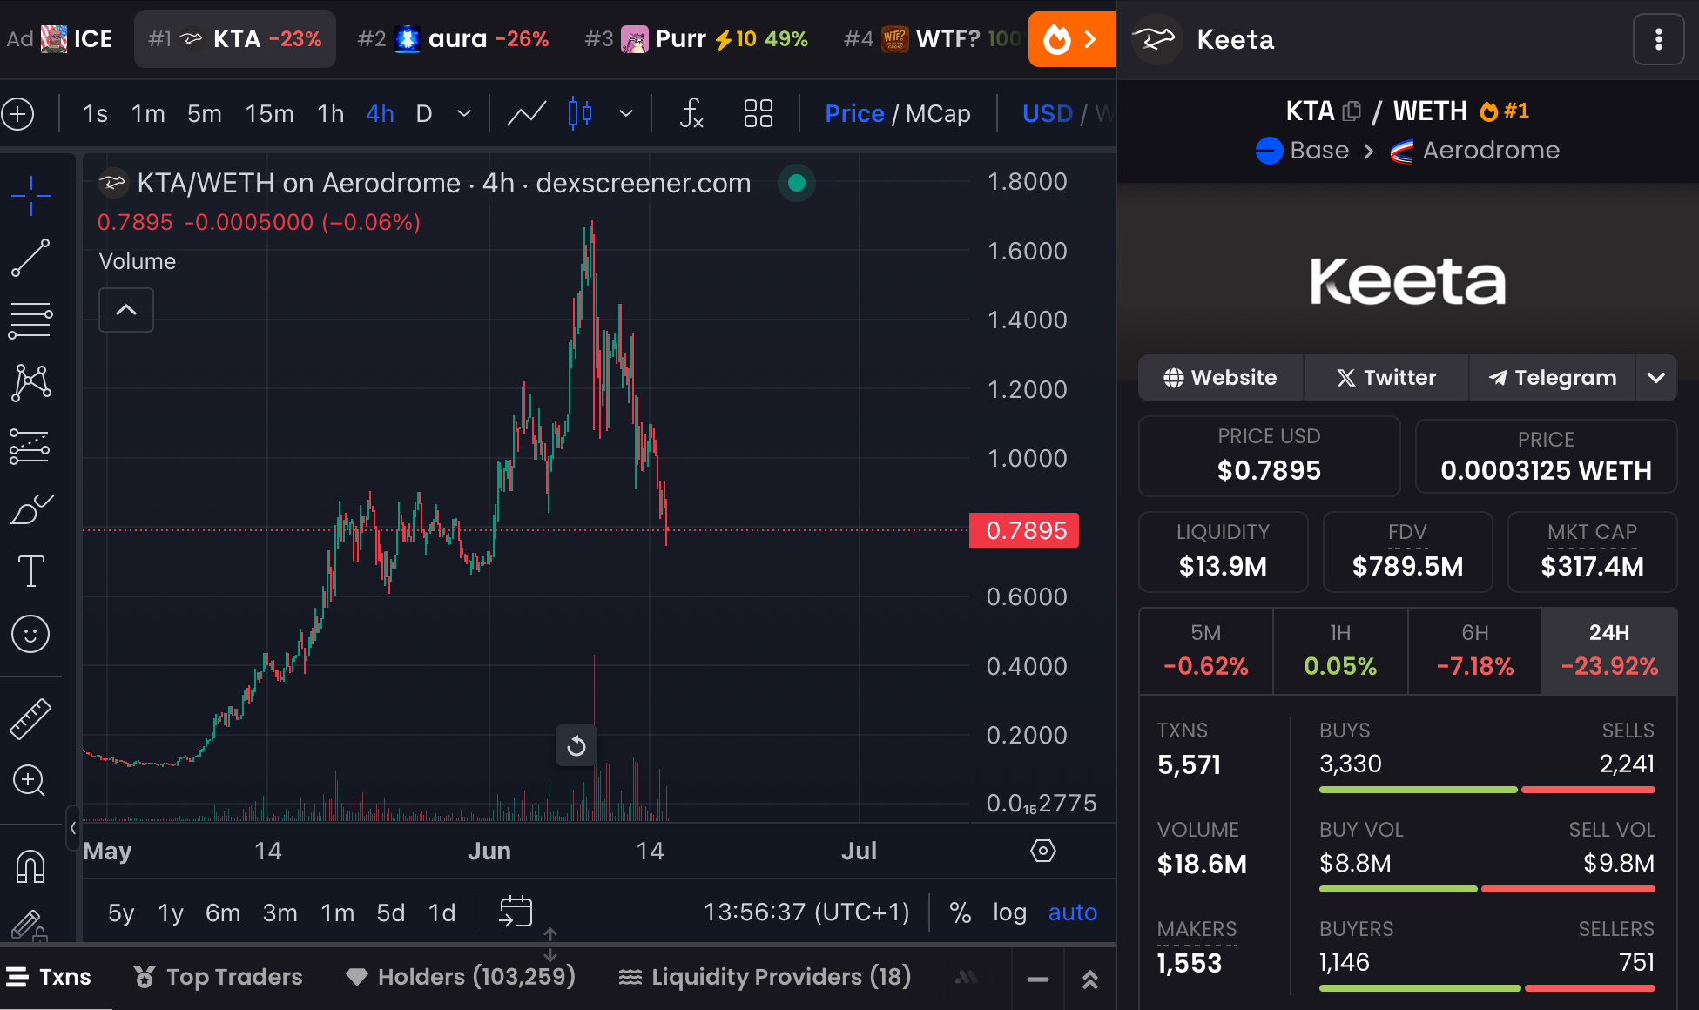Set chart range to 5y
Screen dimensions: 1699x1010
(121, 912)
